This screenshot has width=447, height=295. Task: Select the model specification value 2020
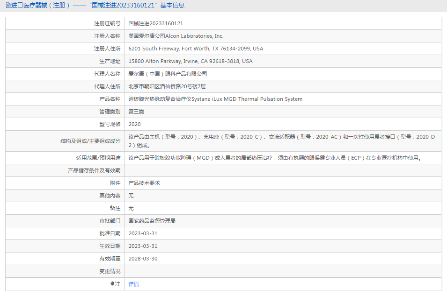click(x=134, y=124)
